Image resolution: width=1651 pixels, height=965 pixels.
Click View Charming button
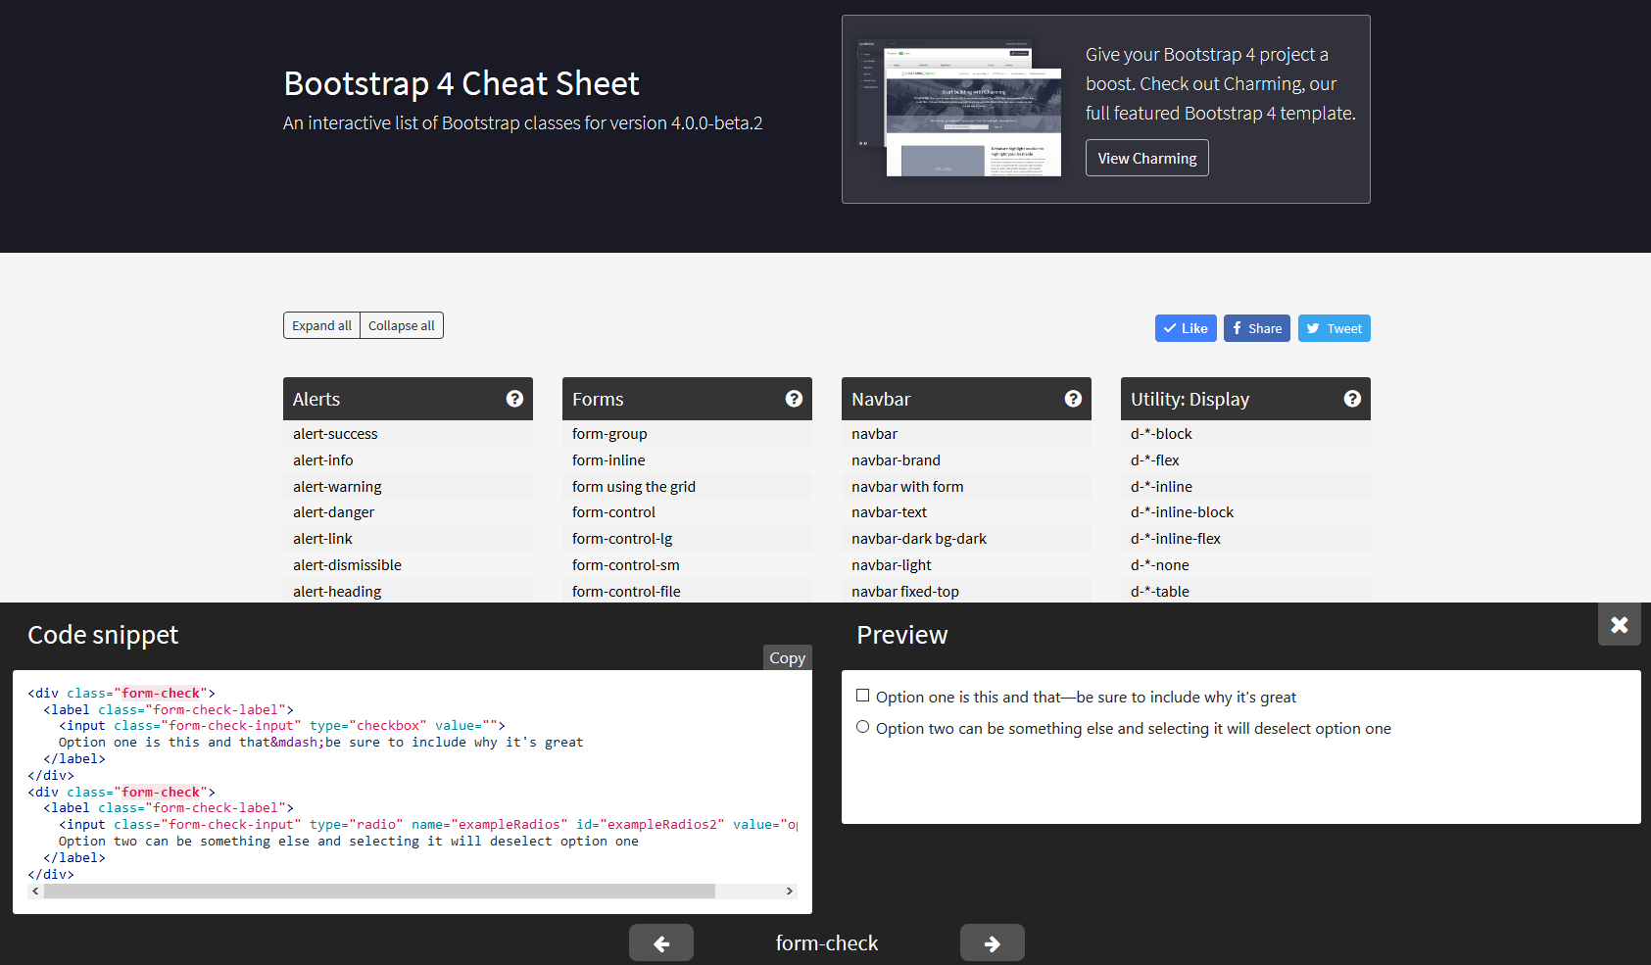[1147, 158]
